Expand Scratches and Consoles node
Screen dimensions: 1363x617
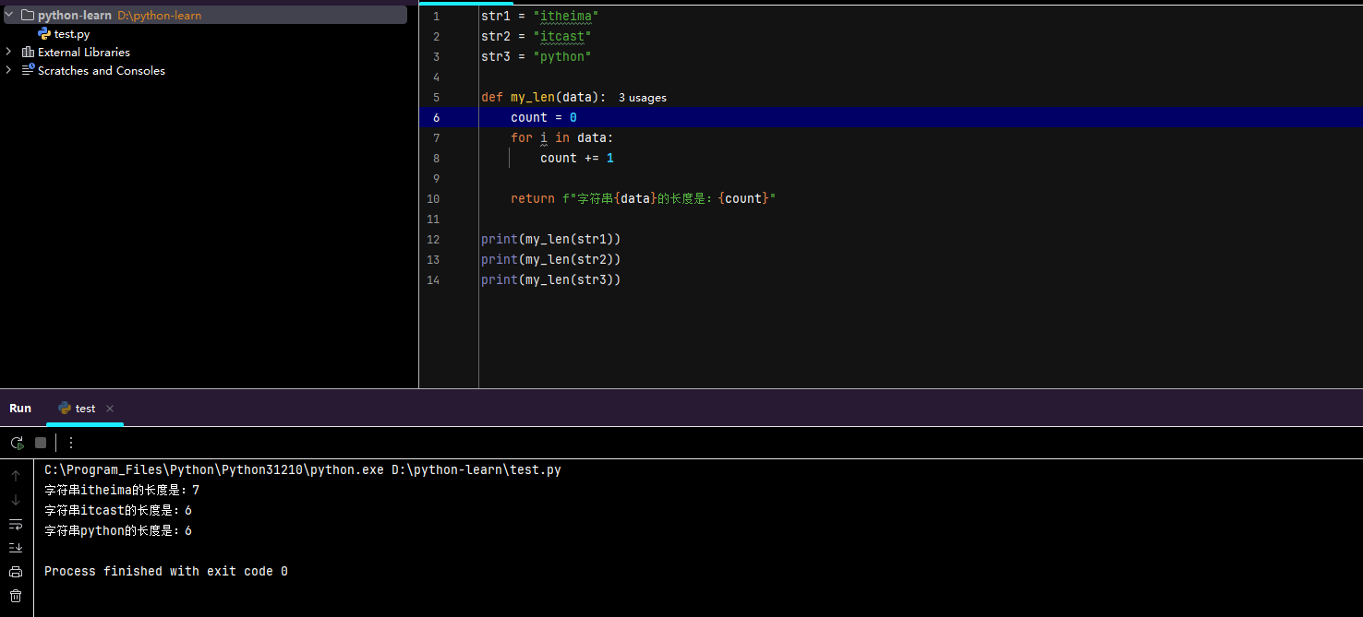click(8, 70)
